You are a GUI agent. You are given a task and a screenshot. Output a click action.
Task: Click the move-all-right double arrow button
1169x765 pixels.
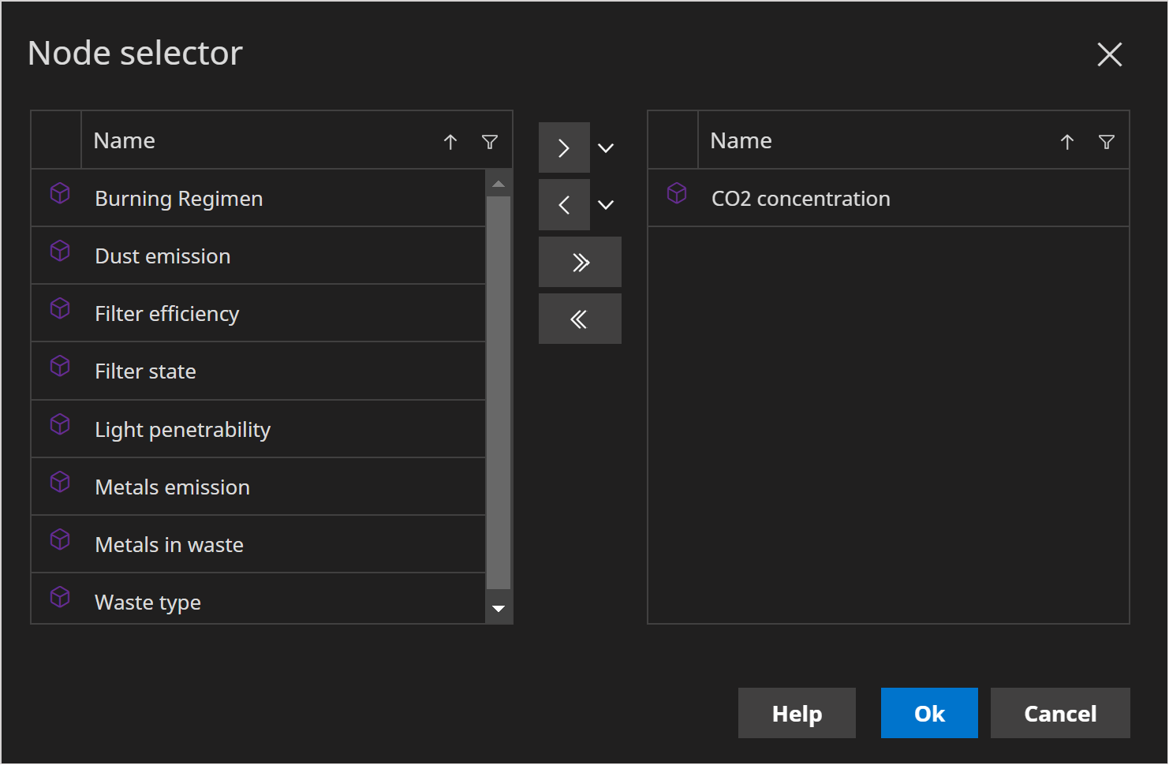[x=580, y=261]
